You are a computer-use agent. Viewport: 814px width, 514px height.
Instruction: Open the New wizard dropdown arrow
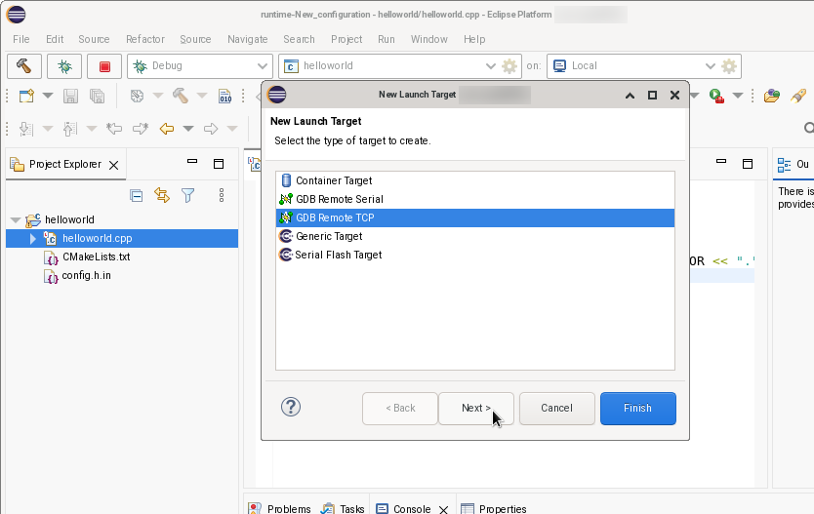tap(47, 96)
